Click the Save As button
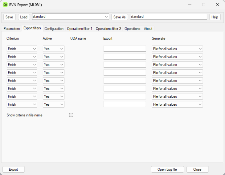 pyautogui.click(x=120, y=17)
